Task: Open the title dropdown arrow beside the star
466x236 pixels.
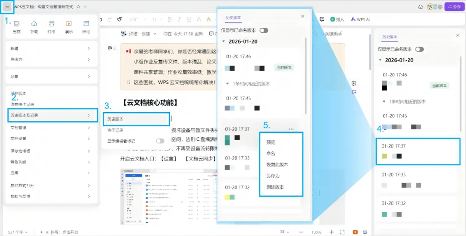Action: pos(85,6)
